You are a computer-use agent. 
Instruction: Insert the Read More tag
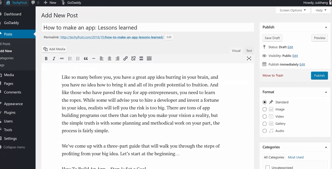tap(141, 58)
